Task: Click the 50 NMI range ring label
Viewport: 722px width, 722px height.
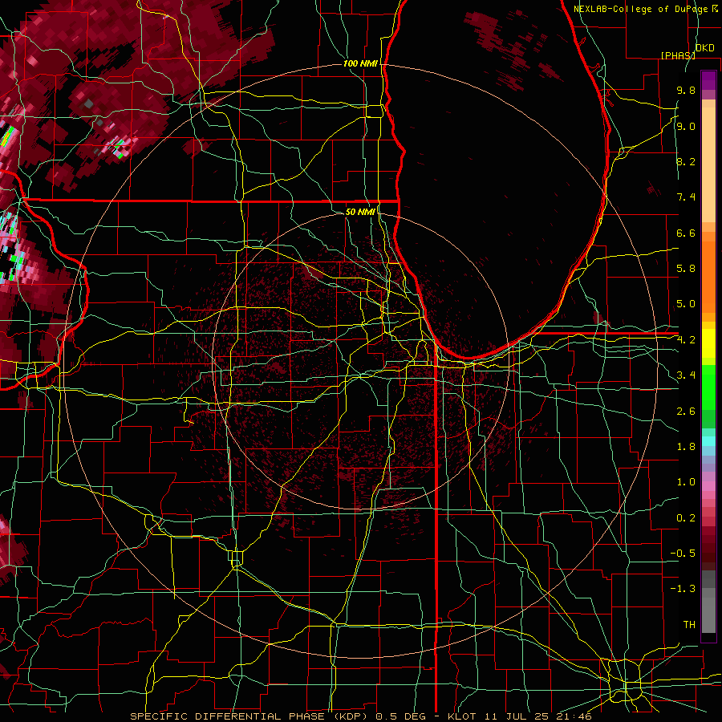Action: pyautogui.click(x=360, y=212)
